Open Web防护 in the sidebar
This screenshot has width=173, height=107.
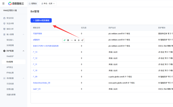click(10, 56)
